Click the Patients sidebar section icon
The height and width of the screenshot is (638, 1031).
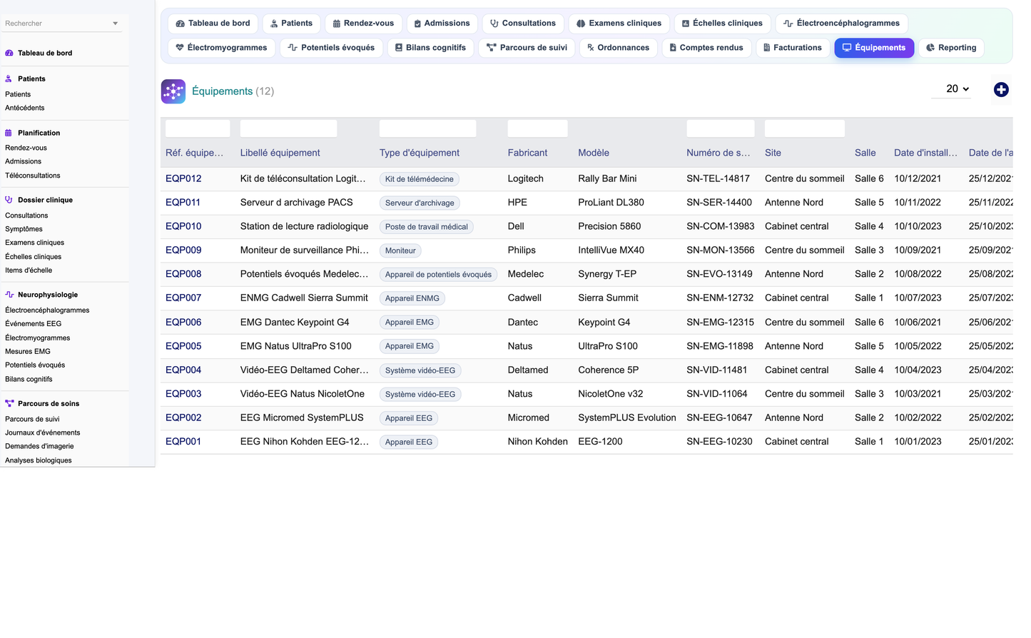click(9, 79)
